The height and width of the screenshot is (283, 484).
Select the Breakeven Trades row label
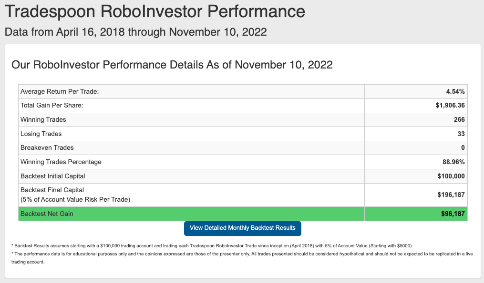47,147
